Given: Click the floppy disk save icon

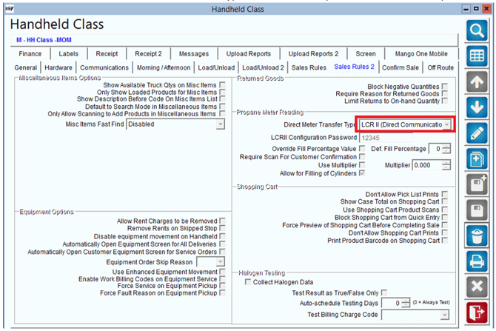Looking at the screenshot, I should [477, 210].
